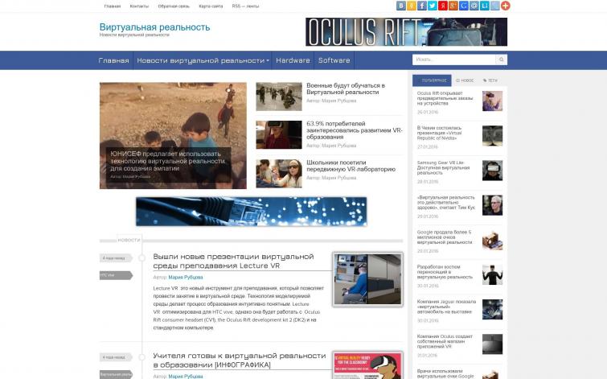The image size is (607, 379).
Task: Open the Обратная связь link
Action: pyautogui.click(x=174, y=6)
